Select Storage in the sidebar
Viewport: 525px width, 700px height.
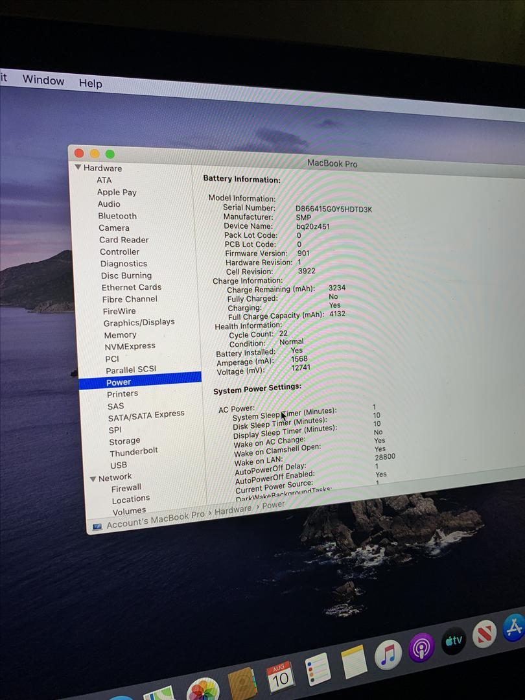pyautogui.click(x=124, y=441)
